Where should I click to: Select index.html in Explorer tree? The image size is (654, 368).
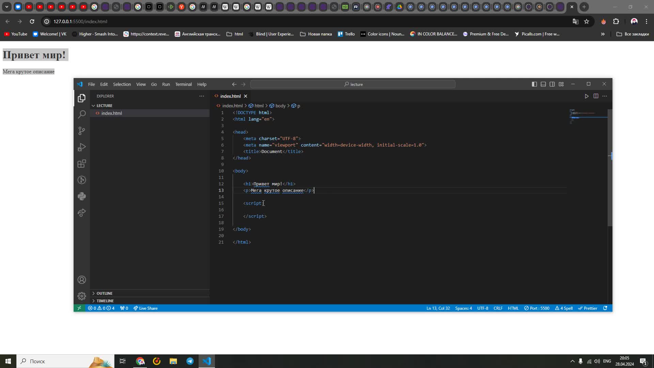(150, 113)
